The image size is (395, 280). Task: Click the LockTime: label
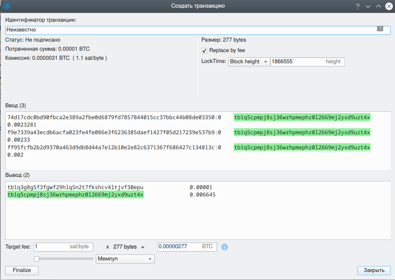tap(214, 61)
